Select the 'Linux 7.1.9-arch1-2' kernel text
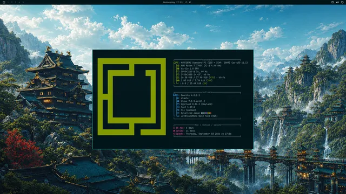 [193, 101]
